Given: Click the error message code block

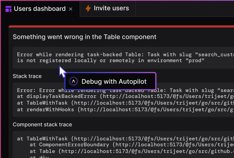Looking at the screenshot, I should [x=123, y=58].
